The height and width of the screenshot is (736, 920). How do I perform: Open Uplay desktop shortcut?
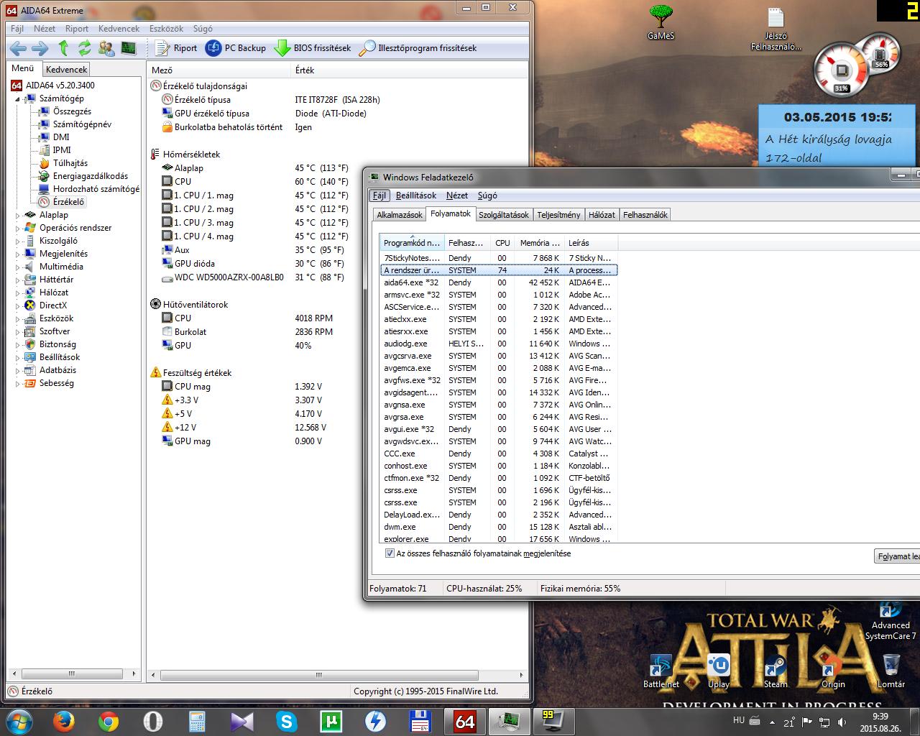718,671
